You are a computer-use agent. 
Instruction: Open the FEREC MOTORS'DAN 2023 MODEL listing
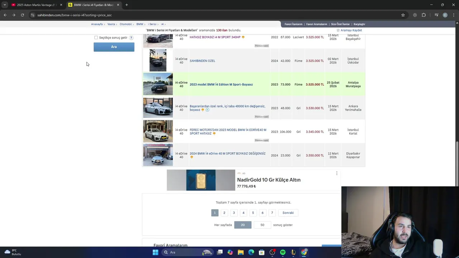228,132
